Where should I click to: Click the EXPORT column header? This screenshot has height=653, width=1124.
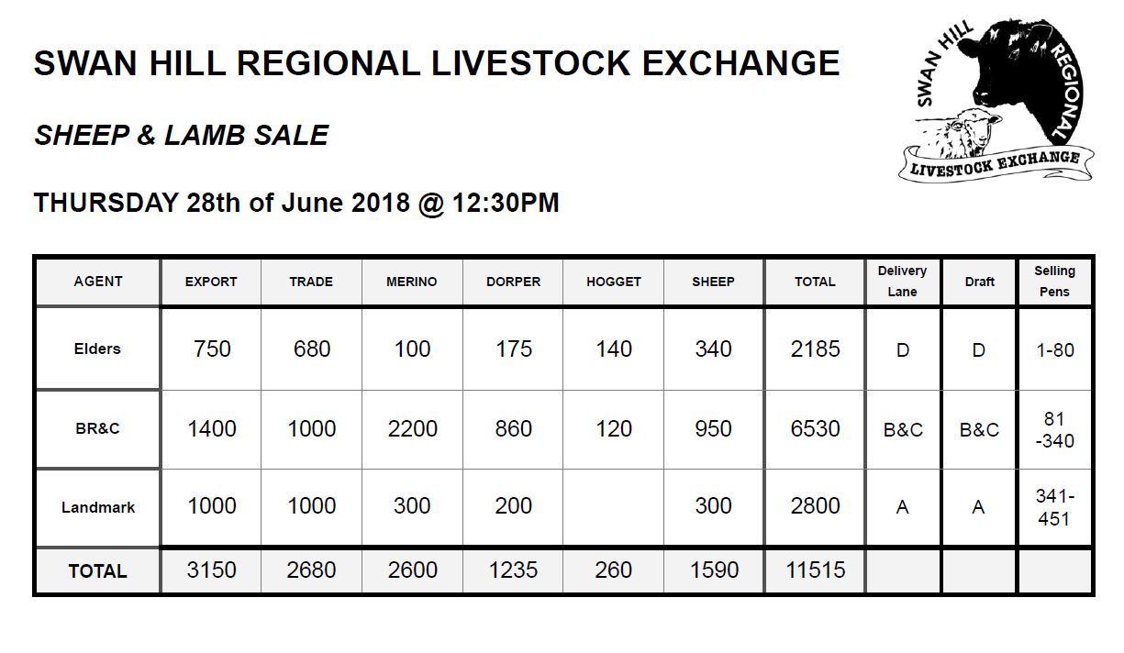point(211,282)
